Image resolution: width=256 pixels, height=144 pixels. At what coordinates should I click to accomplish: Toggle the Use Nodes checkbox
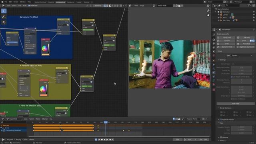(29, 6)
